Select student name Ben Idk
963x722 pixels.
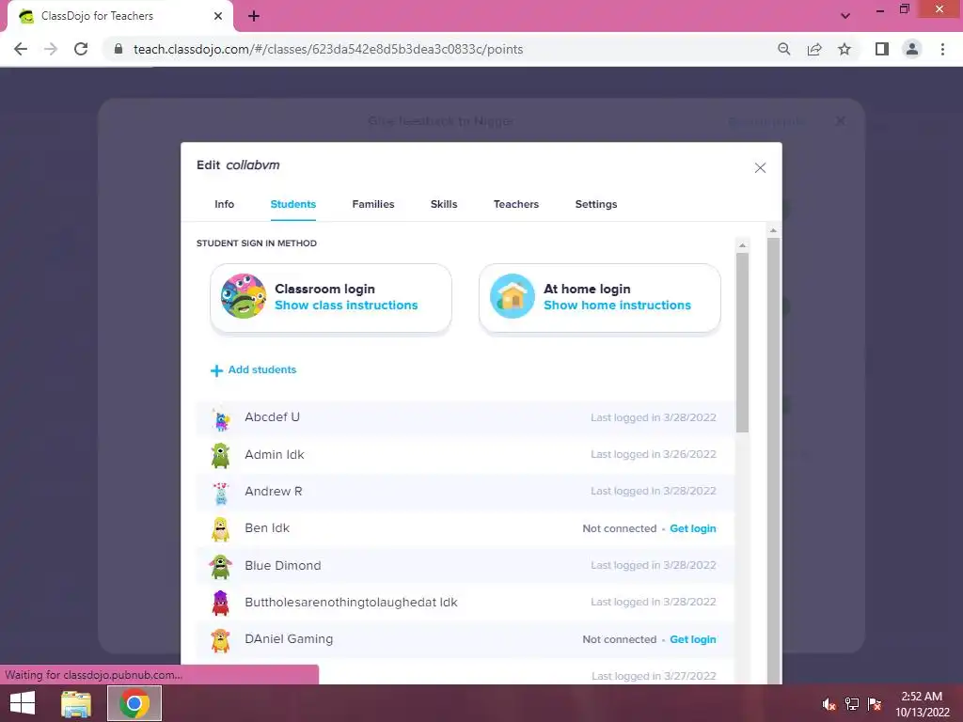click(267, 528)
